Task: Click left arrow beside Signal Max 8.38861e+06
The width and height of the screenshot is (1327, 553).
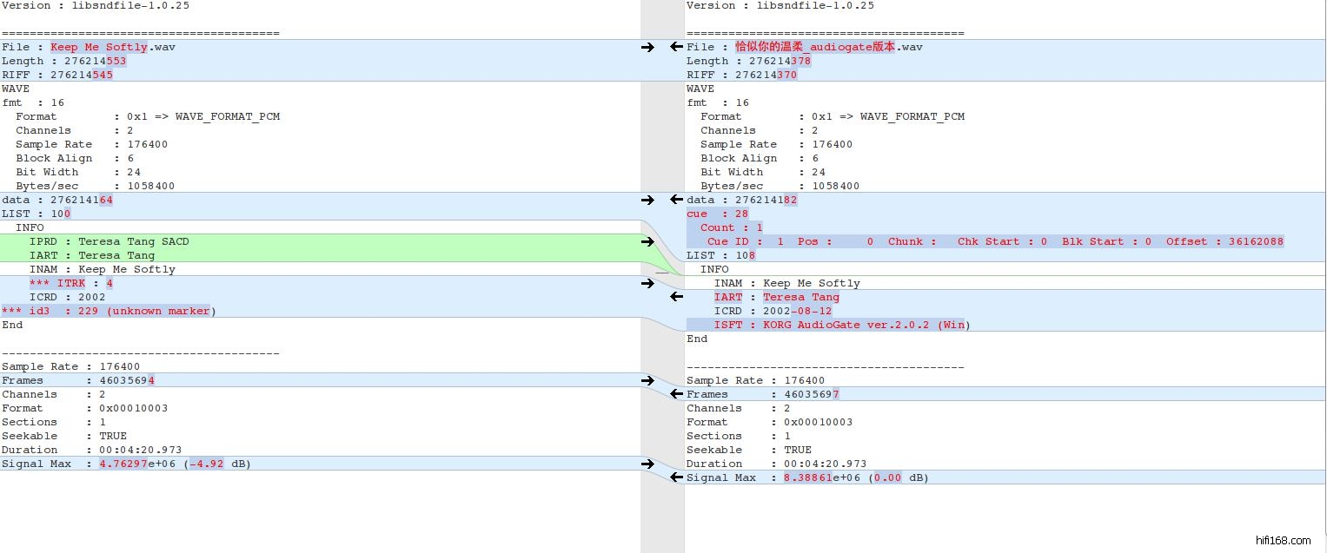Action: point(676,477)
